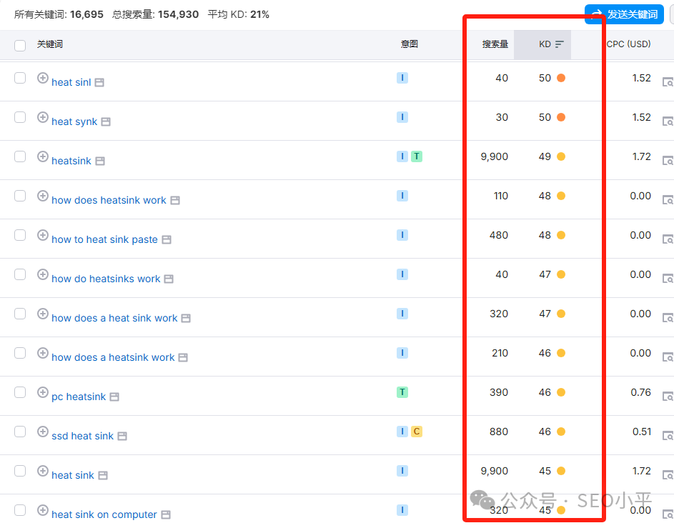674x528 pixels.
Task: Add 'heat sink' keyword via plus icon
Action: tap(43, 471)
